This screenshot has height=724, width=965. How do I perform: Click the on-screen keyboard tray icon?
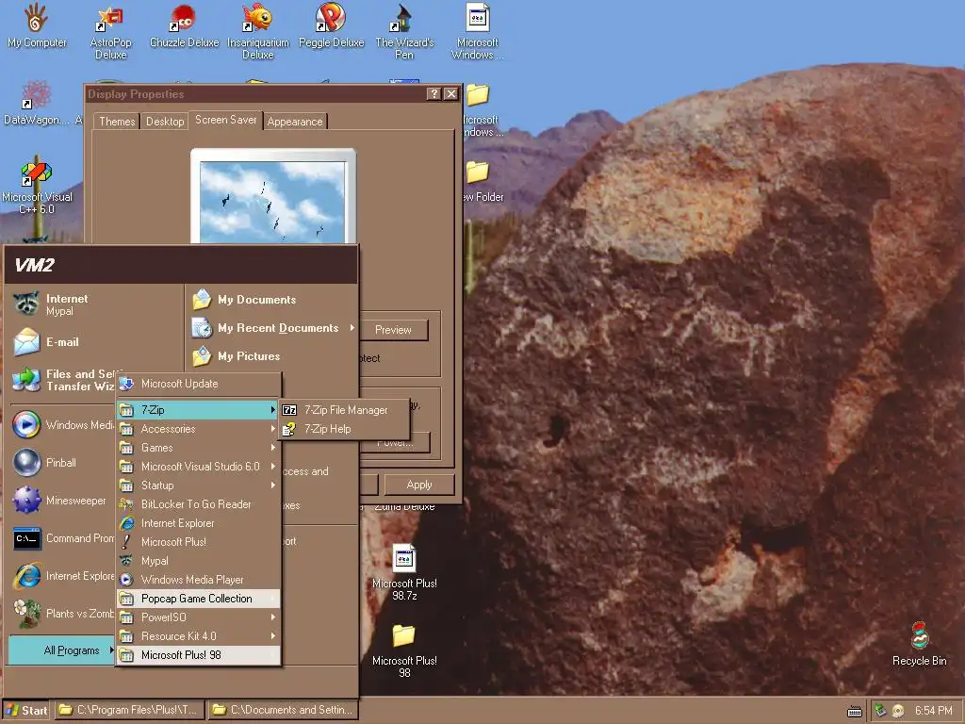(854, 712)
